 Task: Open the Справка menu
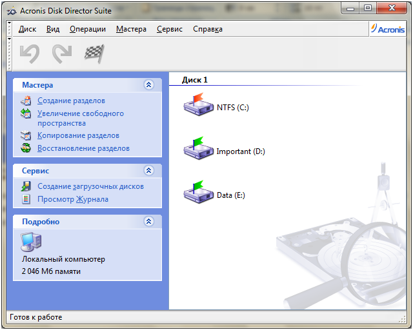point(208,29)
